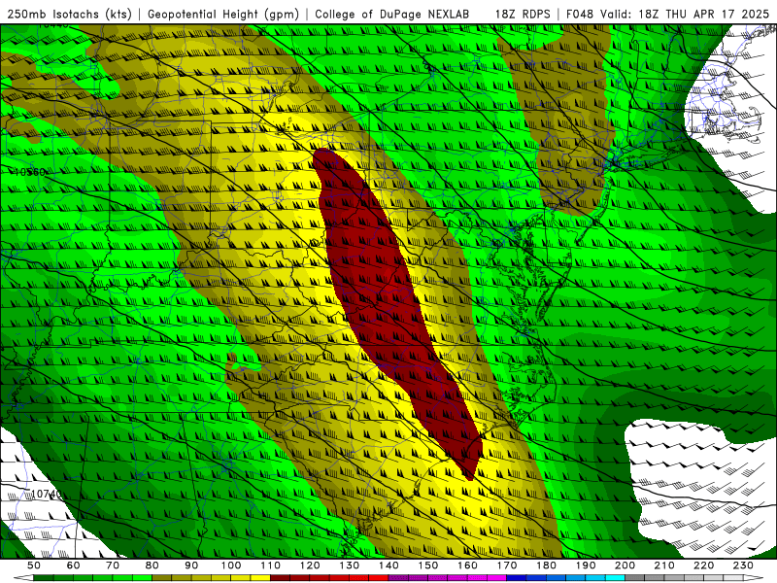Screen dimensions: 777x583
Task: Click the 120 value on the color scale
Action: pyautogui.click(x=310, y=566)
